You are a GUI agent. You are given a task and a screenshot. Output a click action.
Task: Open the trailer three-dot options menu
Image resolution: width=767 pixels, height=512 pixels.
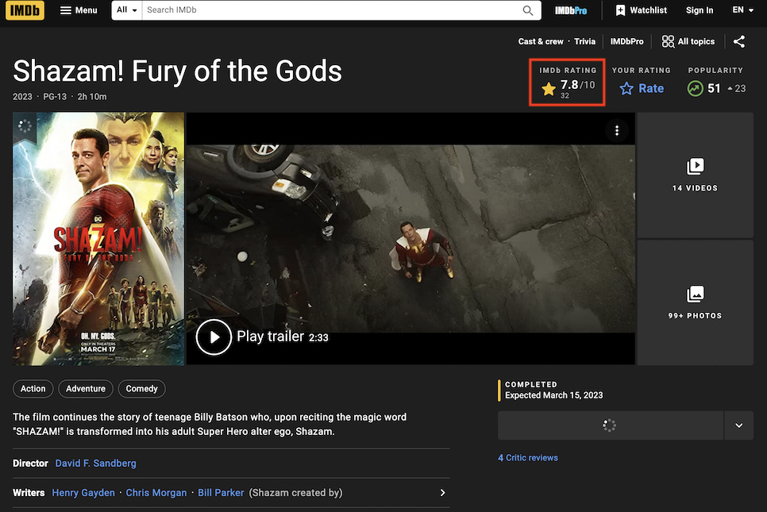click(617, 130)
